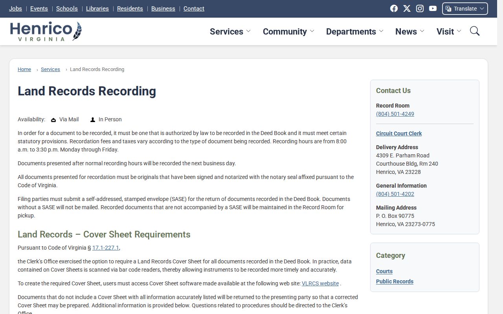Click the Contact Us sidebar heading

(x=393, y=91)
